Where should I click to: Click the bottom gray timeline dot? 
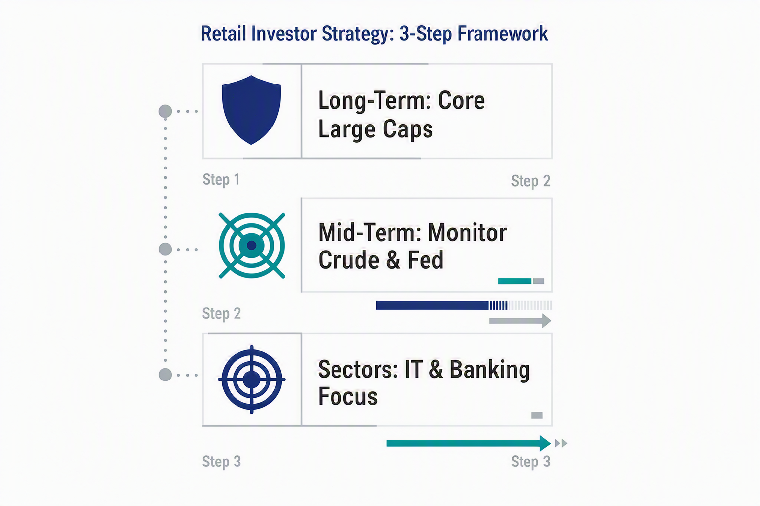pyautogui.click(x=165, y=375)
